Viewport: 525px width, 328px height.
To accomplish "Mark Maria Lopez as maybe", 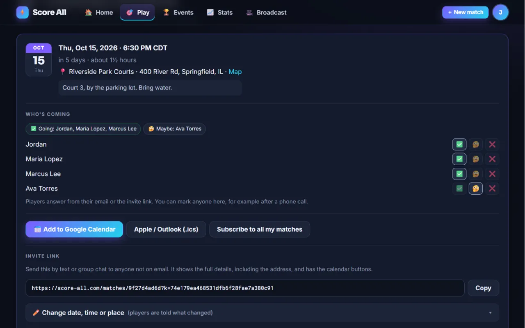I will [476, 159].
